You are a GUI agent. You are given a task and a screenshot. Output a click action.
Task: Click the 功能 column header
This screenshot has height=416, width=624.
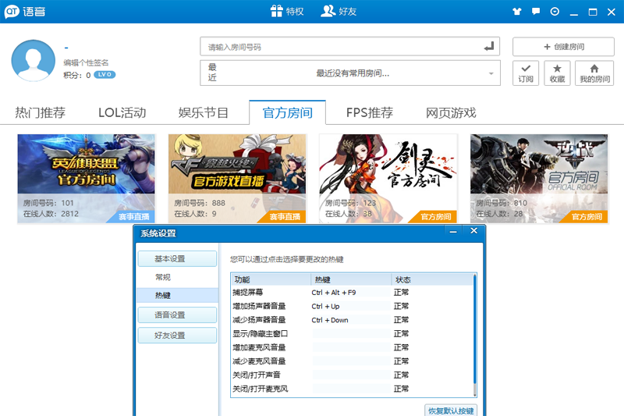pos(271,279)
